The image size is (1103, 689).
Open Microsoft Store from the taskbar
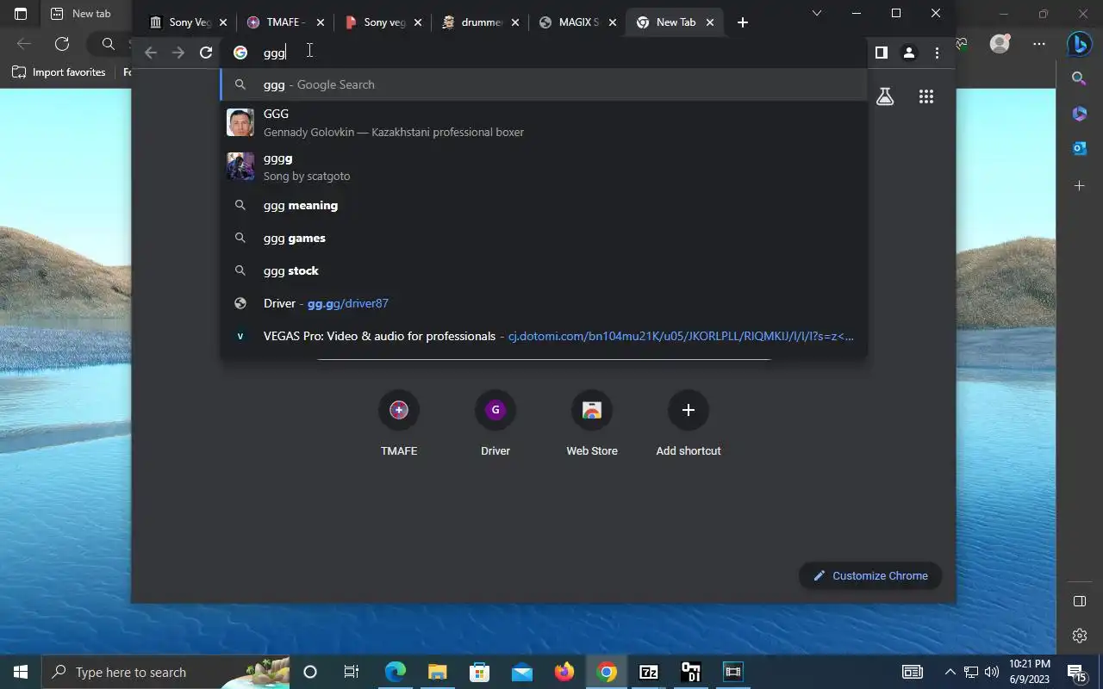[480, 672]
